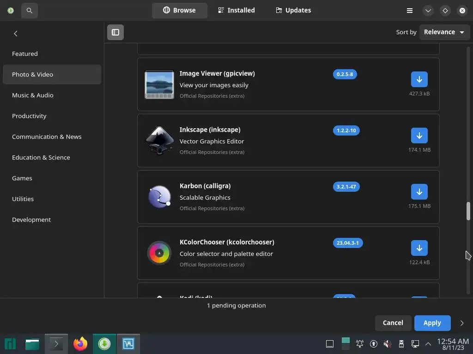Select Development category
473x354 pixels.
(x=52, y=220)
